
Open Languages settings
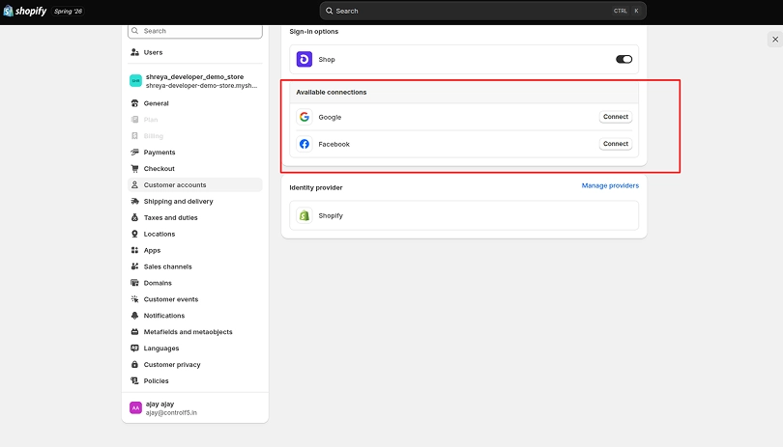(x=194, y=349)
